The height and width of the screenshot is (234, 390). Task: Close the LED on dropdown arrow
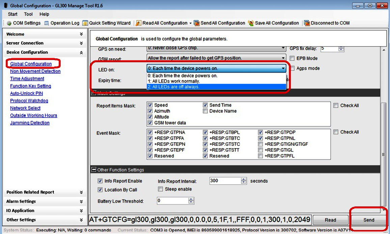(x=283, y=68)
